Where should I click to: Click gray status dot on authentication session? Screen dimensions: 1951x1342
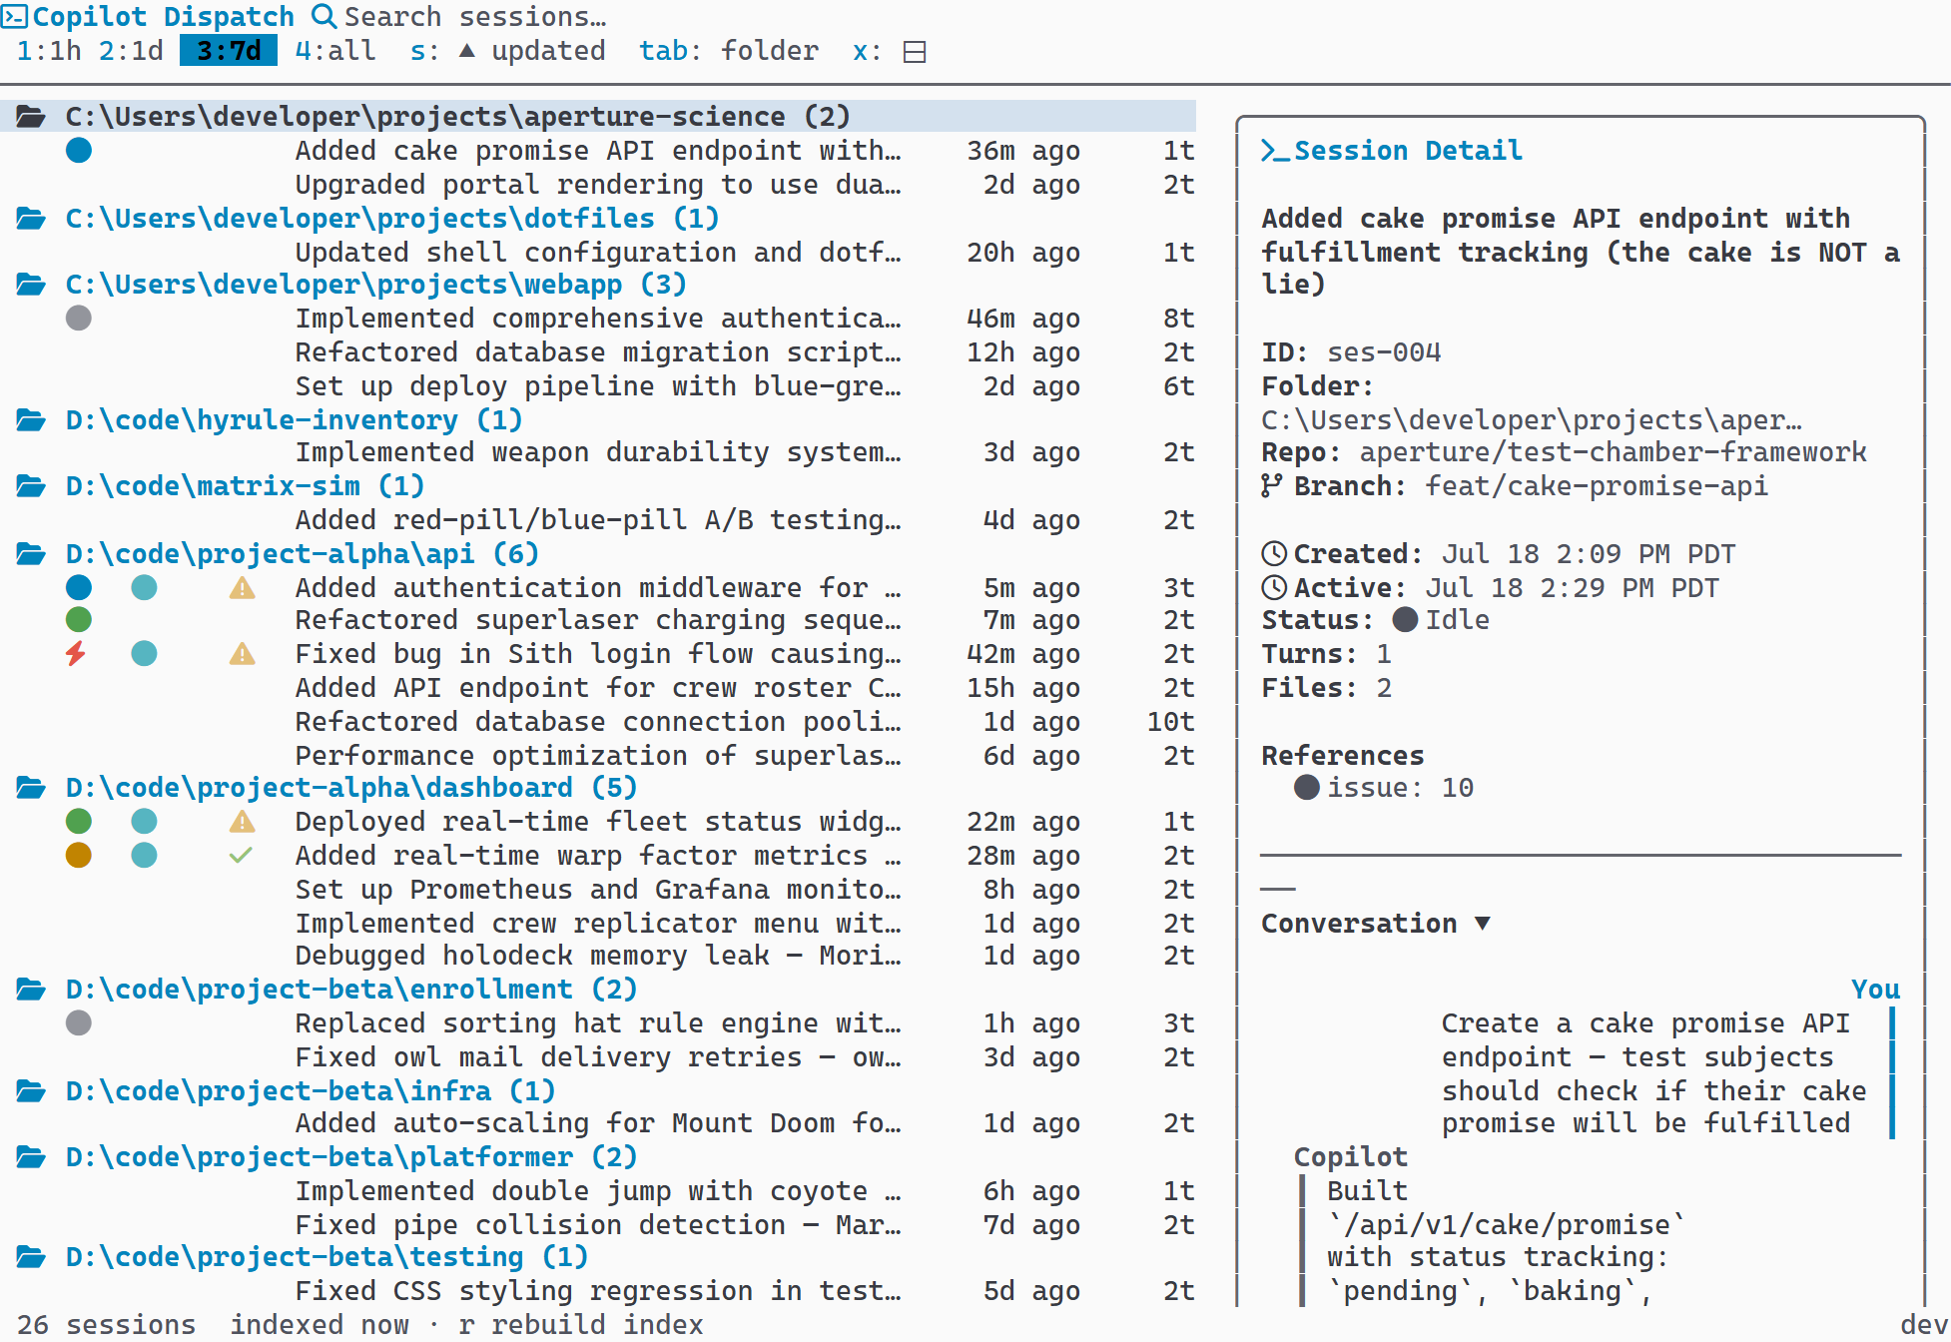tap(79, 318)
